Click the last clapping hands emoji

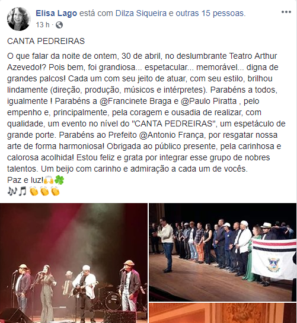click(x=55, y=191)
